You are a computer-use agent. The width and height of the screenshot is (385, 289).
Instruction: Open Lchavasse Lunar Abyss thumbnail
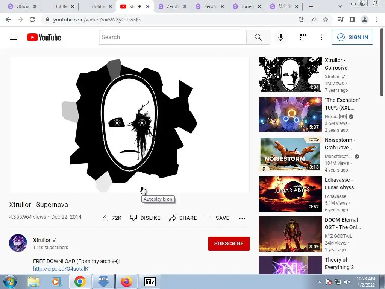coord(290,194)
